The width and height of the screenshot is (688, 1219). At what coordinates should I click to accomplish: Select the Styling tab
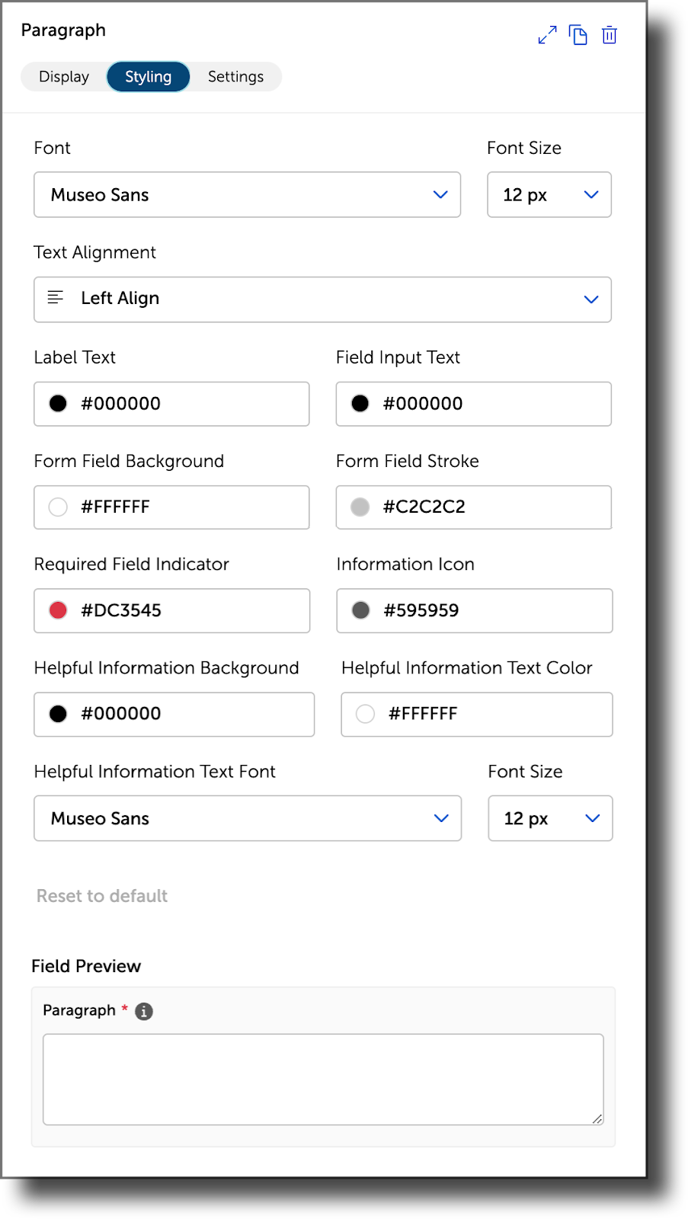pyautogui.click(x=149, y=77)
